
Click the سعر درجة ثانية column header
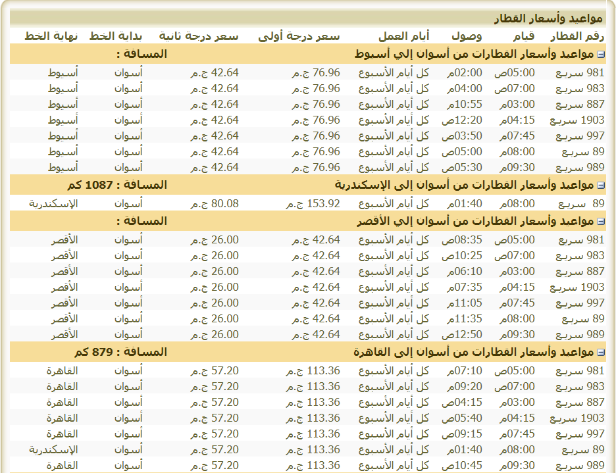pyautogui.click(x=198, y=36)
